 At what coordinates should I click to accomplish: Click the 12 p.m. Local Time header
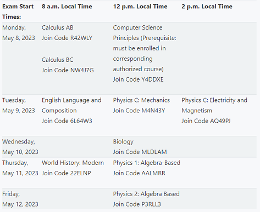click(140, 7)
